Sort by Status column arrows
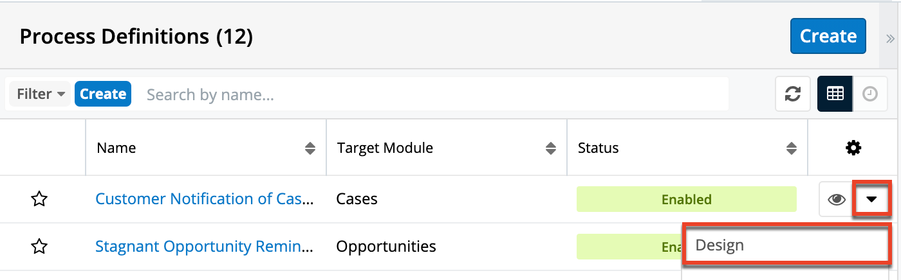The height and width of the screenshot is (280, 901). [792, 148]
